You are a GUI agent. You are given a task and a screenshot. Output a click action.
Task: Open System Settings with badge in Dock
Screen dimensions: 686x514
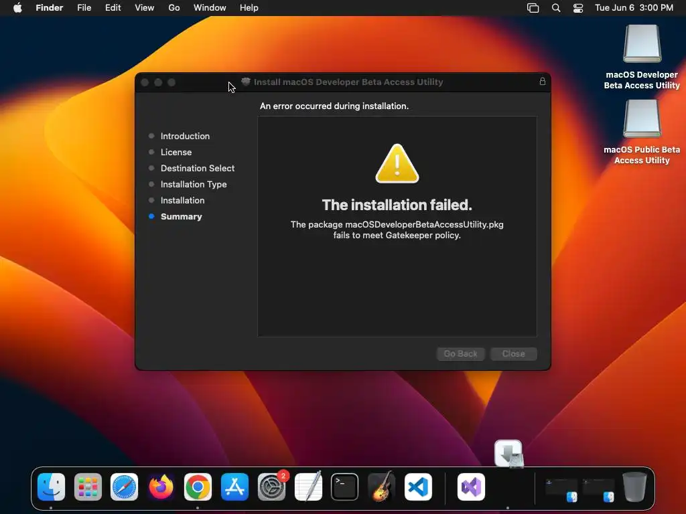point(271,487)
